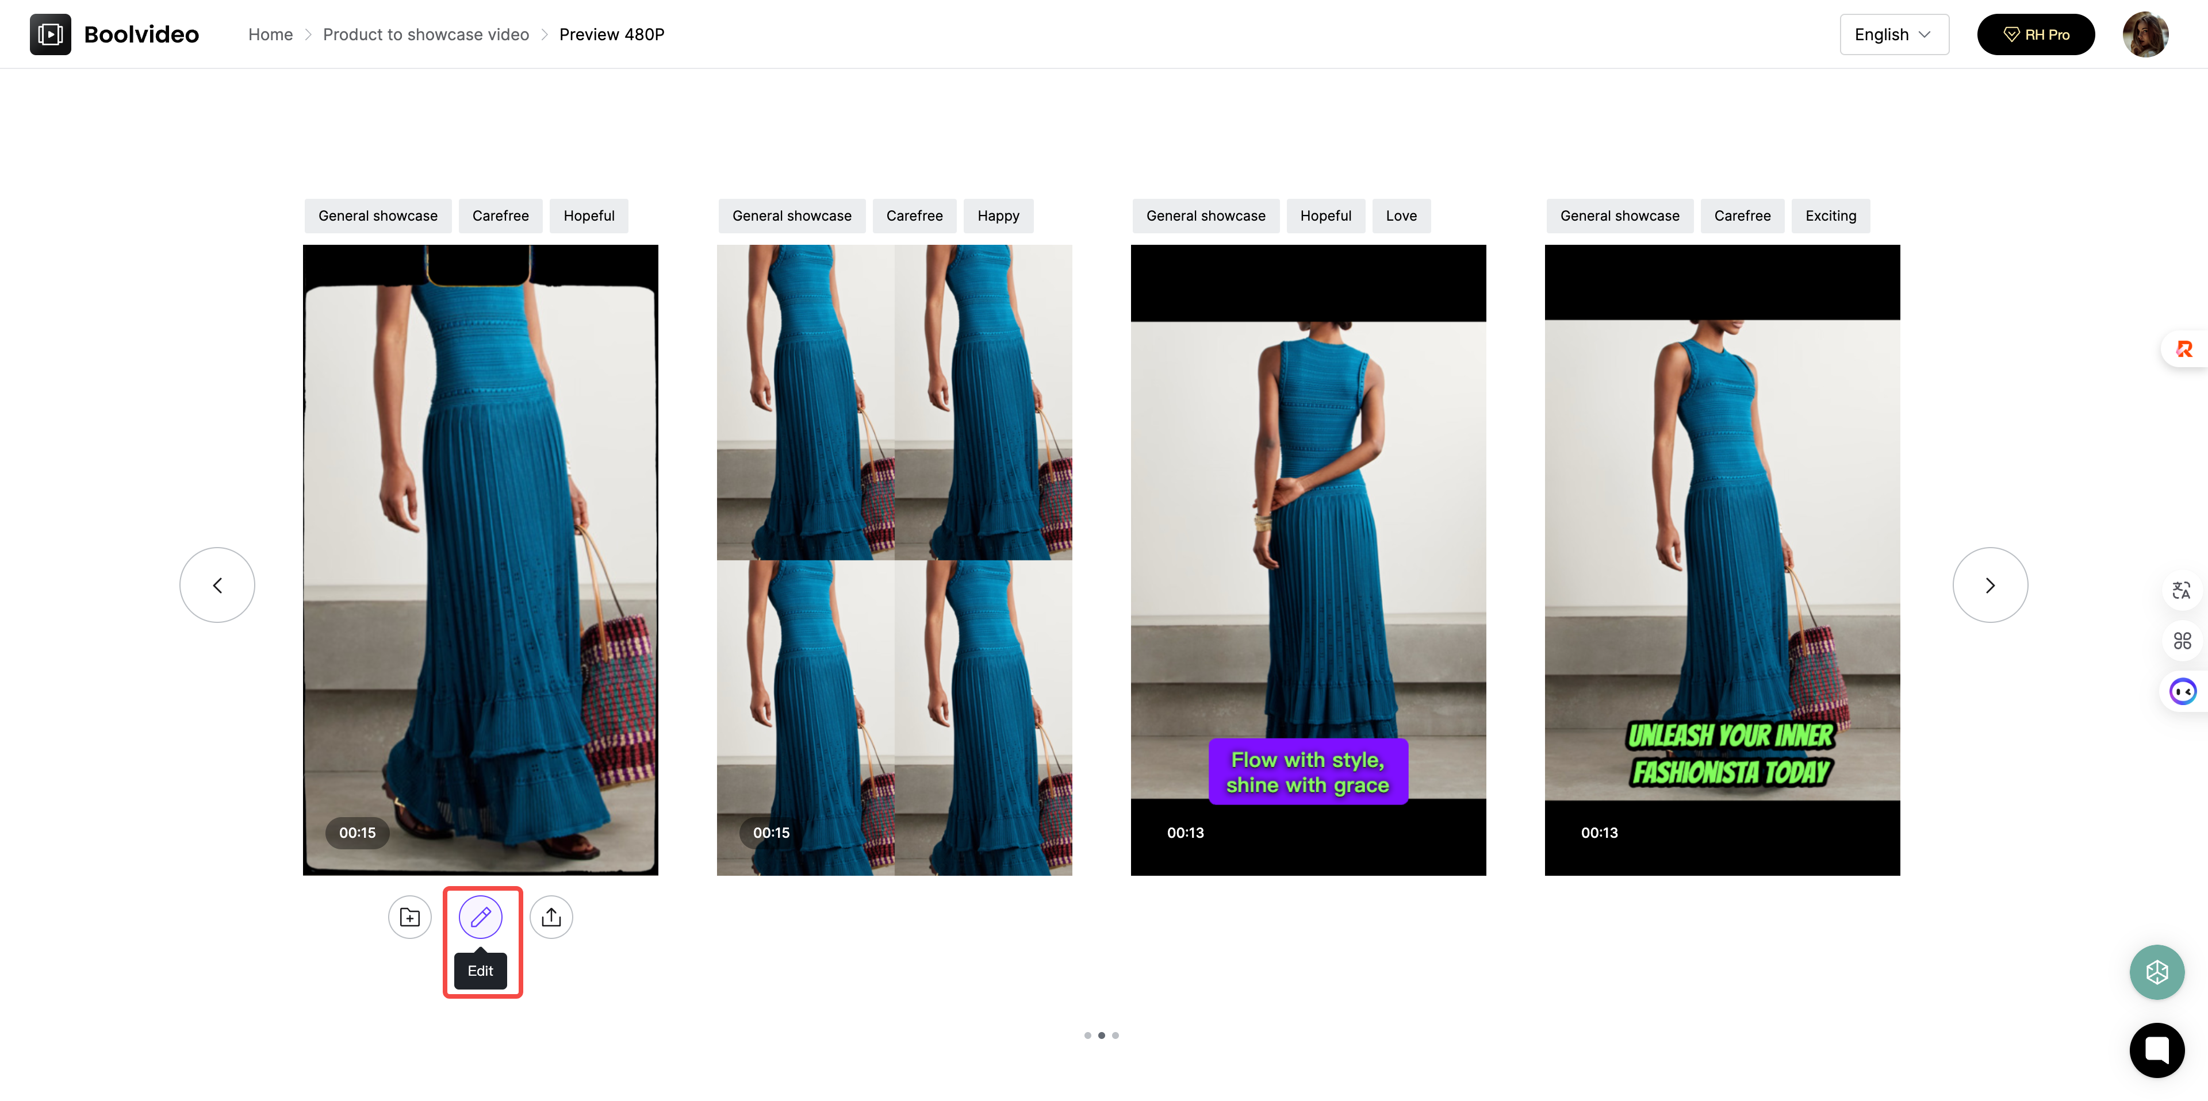Open the apps grid icon
Image resolution: width=2208 pixels, height=1101 pixels.
pyautogui.click(x=2182, y=640)
